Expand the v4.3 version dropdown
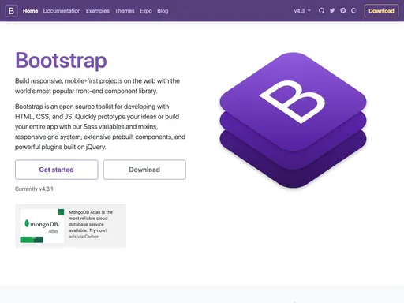The width and height of the screenshot is (404, 303). point(302,11)
